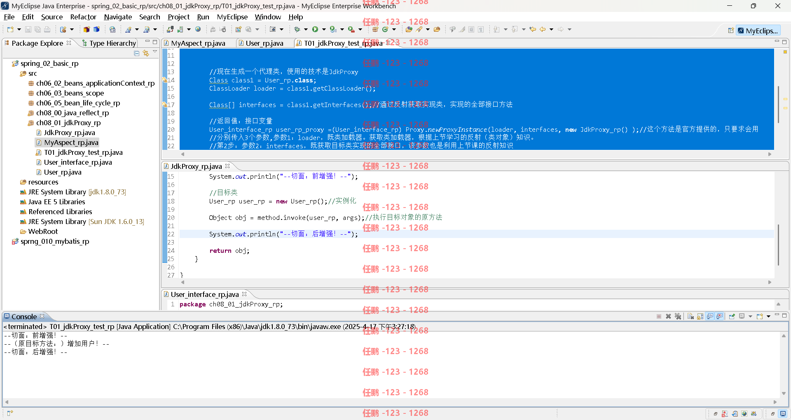The image size is (791, 420).
Task: Click the New file wizard icon
Action: point(10,29)
